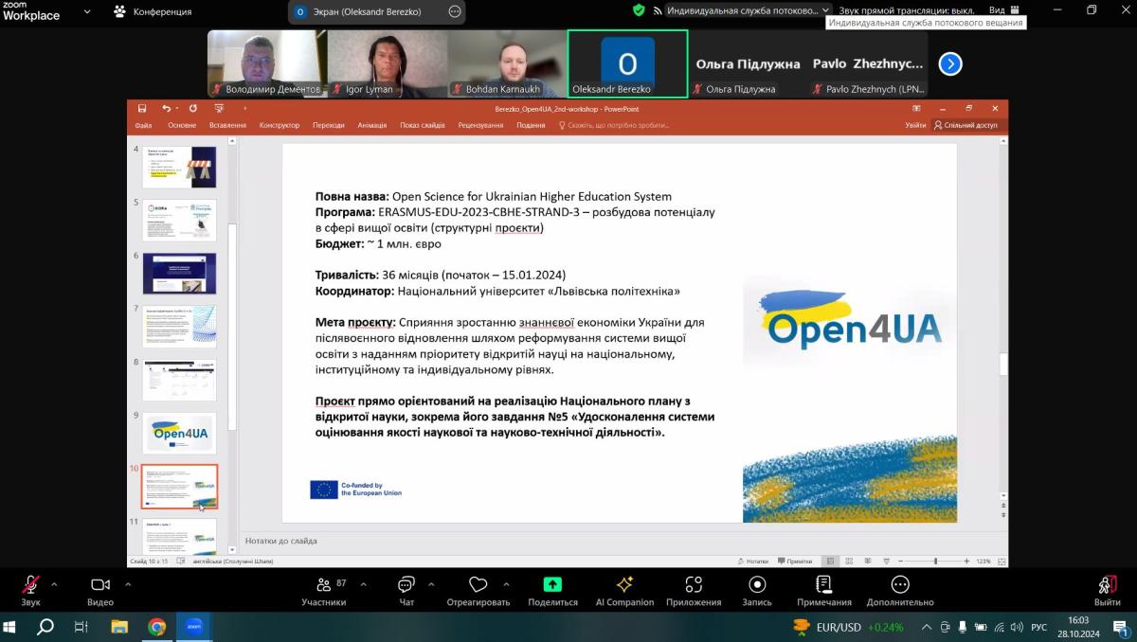1137x642 pixels.
Task: Expand audio options arrow next to Звук
Action: click(54, 584)
